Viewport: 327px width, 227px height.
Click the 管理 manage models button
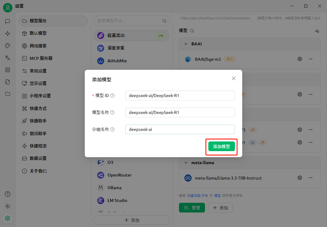192,208
